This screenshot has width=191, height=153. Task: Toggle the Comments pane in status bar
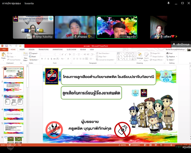coord(134,145)
